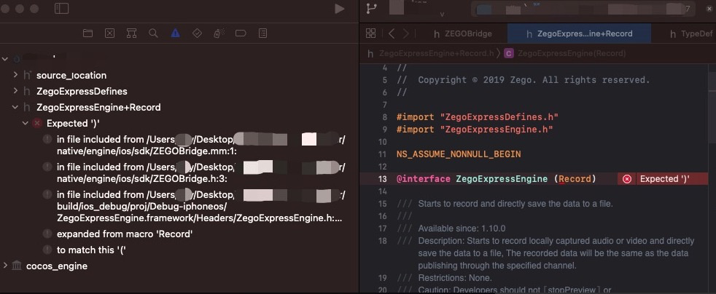This screenshot has height=294, width=716.
Task: Expand the source_location item
Action: 15,75
